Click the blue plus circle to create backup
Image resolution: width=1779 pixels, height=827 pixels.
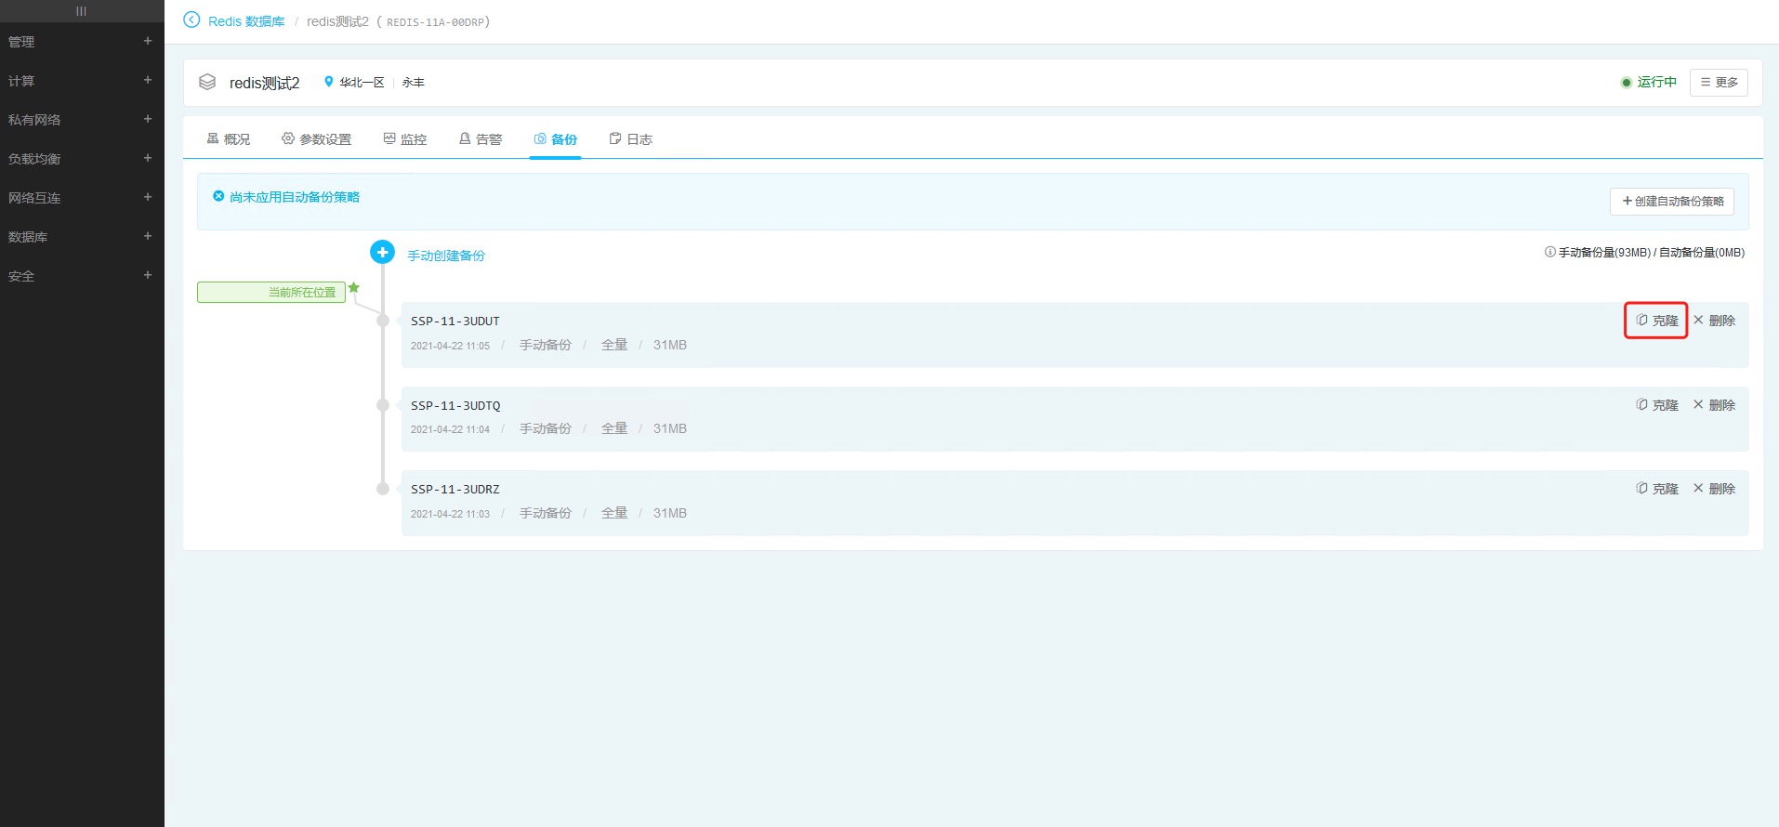pos(382,252)
